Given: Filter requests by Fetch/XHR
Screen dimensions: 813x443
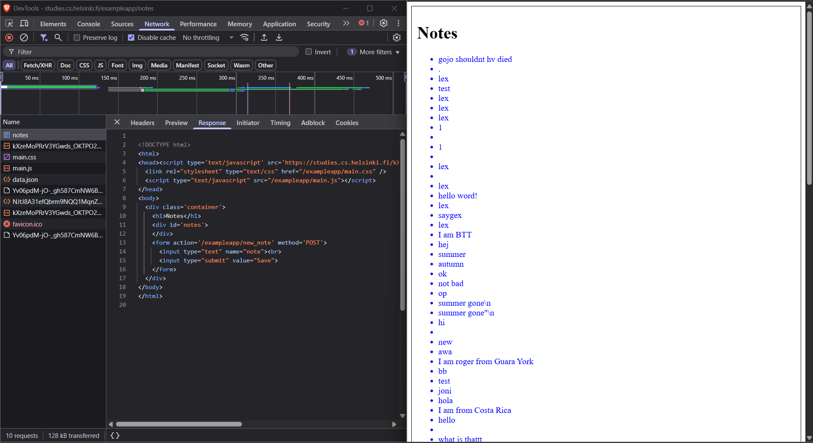Looking at the screenshot, I should click(x=38, y=65).
